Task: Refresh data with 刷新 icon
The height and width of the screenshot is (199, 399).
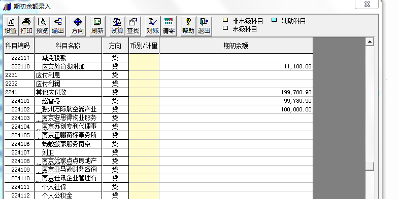Action: (x=97, y=26)
